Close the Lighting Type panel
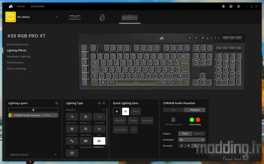The image size is (264, 164). coord(104,103)
